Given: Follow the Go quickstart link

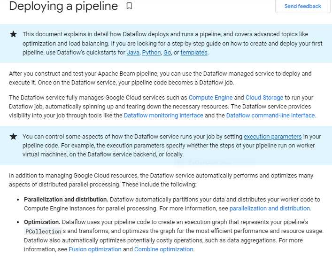Looking at the screenshot, I should tap(167, 53).
